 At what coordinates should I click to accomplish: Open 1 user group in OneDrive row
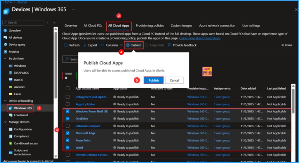(222, 119)
